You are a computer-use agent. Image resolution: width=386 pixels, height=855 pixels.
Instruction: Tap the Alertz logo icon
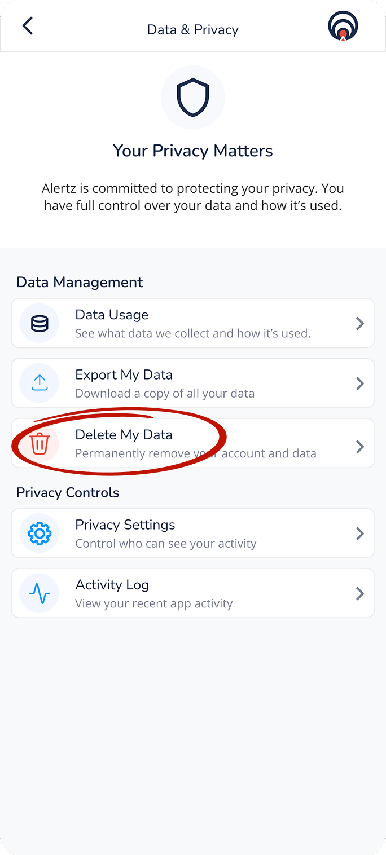tap(343, 26)
